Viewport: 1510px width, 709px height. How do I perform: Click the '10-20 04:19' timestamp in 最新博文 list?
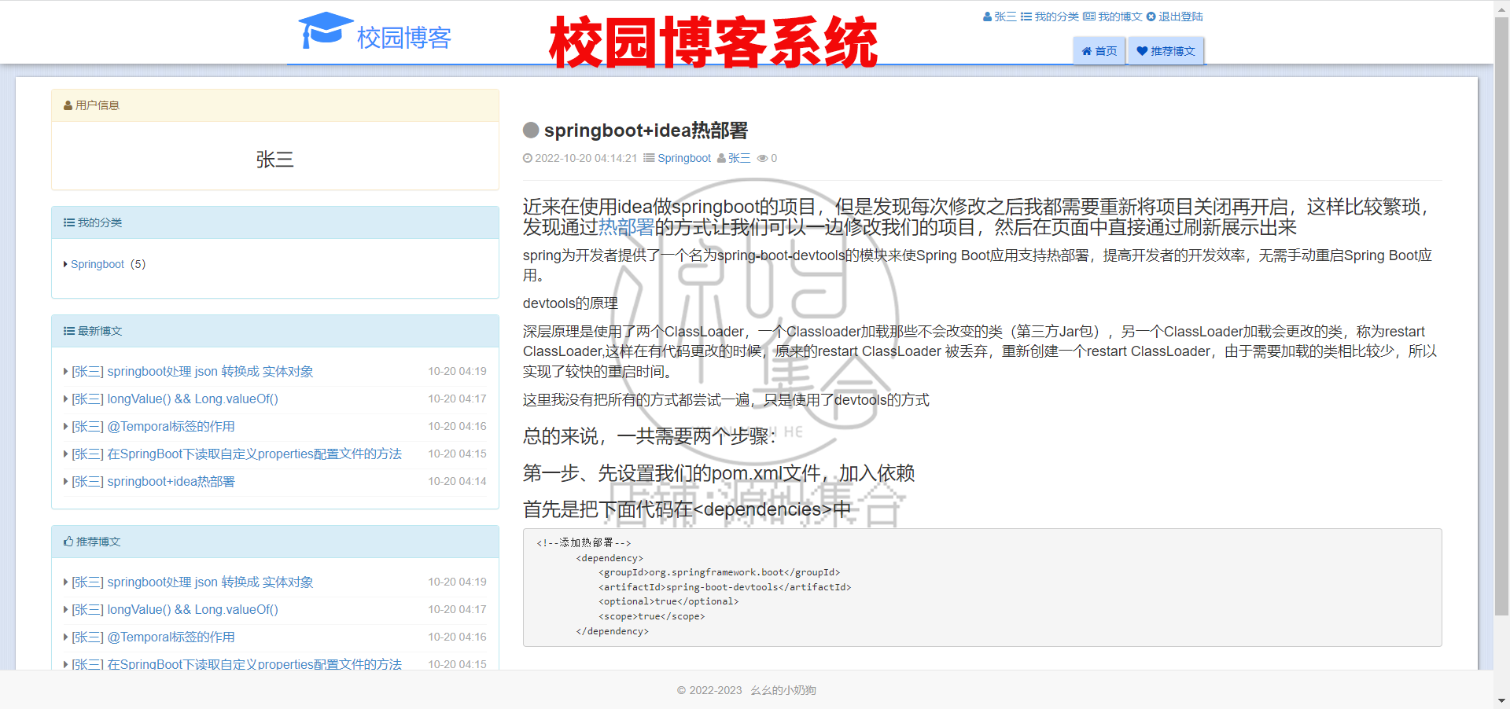(x=457, y=371)
